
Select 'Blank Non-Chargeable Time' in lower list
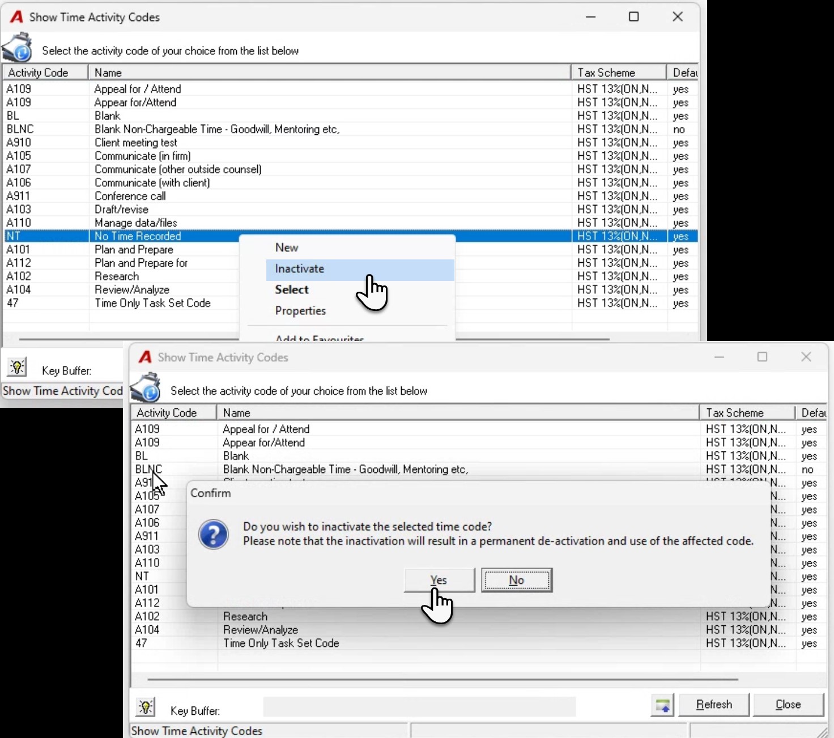click(479, 470)
